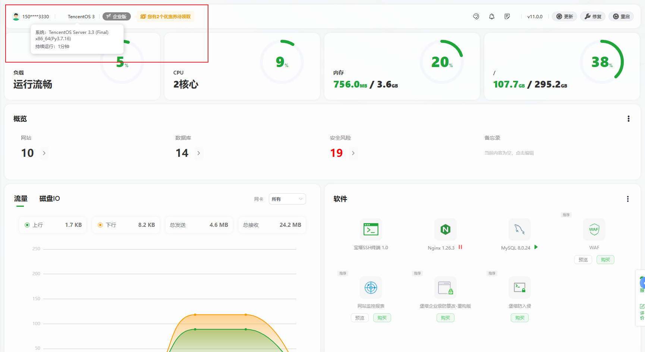645x352 pixels.
Task: Click the 更新 button
Action: (564, 16)
